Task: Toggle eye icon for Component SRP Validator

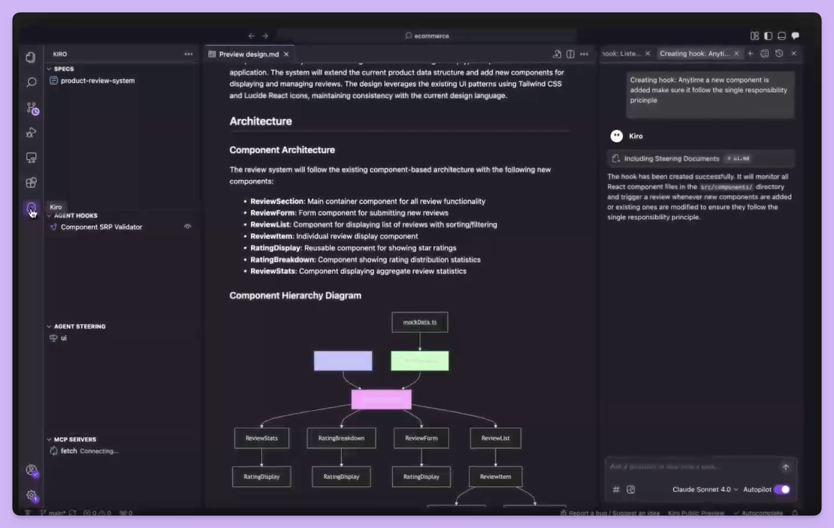Action: pyautogui.click(x=187, y=226)
